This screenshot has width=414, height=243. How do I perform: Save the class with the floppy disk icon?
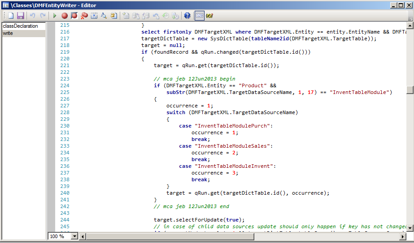[20, 16]
